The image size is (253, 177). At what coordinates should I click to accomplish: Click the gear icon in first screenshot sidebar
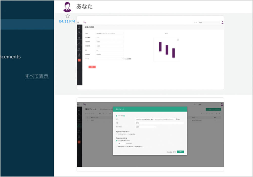coord(79,54)
